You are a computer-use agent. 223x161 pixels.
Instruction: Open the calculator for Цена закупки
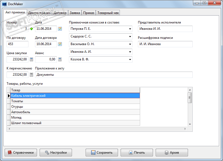pyautogui.click(x=31, y=59)
